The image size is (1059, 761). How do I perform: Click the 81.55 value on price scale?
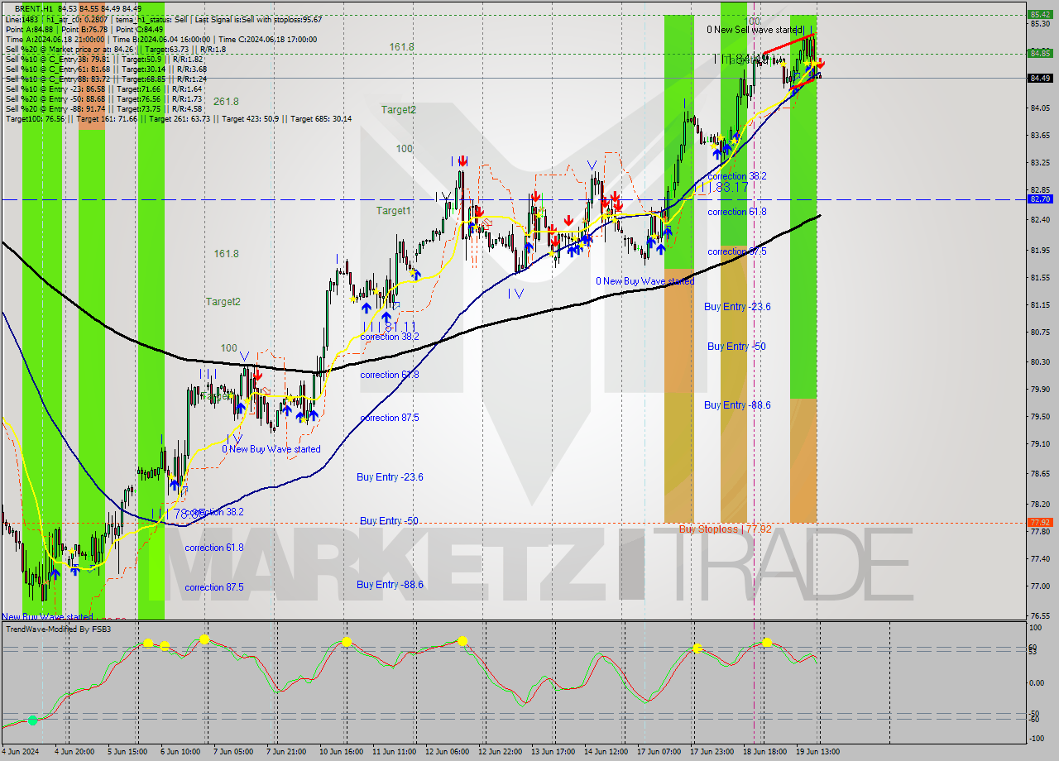coord(1038,277)
